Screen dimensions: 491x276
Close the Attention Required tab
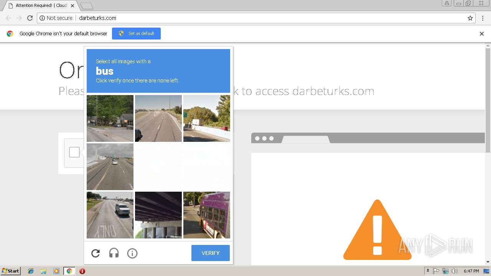pyautogui.click(x=72, y=6)
